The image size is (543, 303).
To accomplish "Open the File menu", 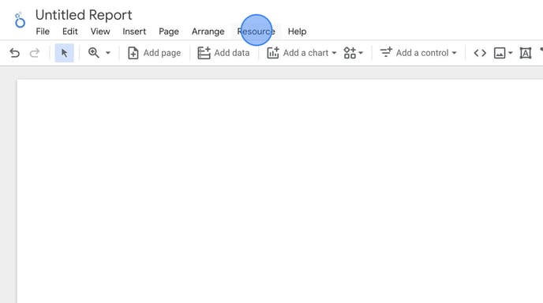I will [43, 32].
